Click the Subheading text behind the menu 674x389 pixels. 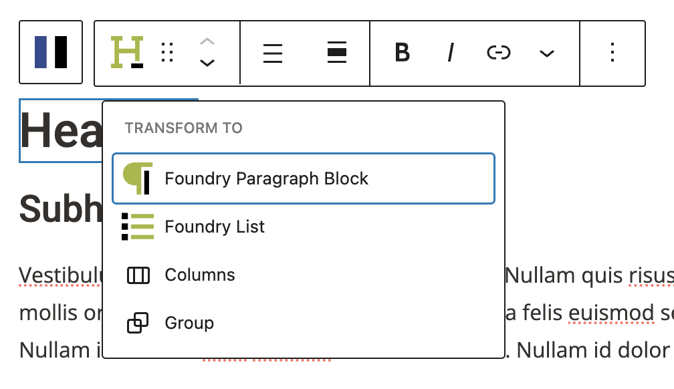point(60,209)
